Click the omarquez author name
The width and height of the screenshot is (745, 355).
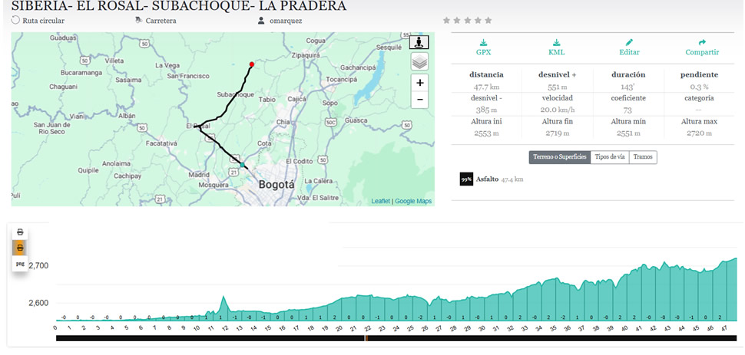click(286, 21)
